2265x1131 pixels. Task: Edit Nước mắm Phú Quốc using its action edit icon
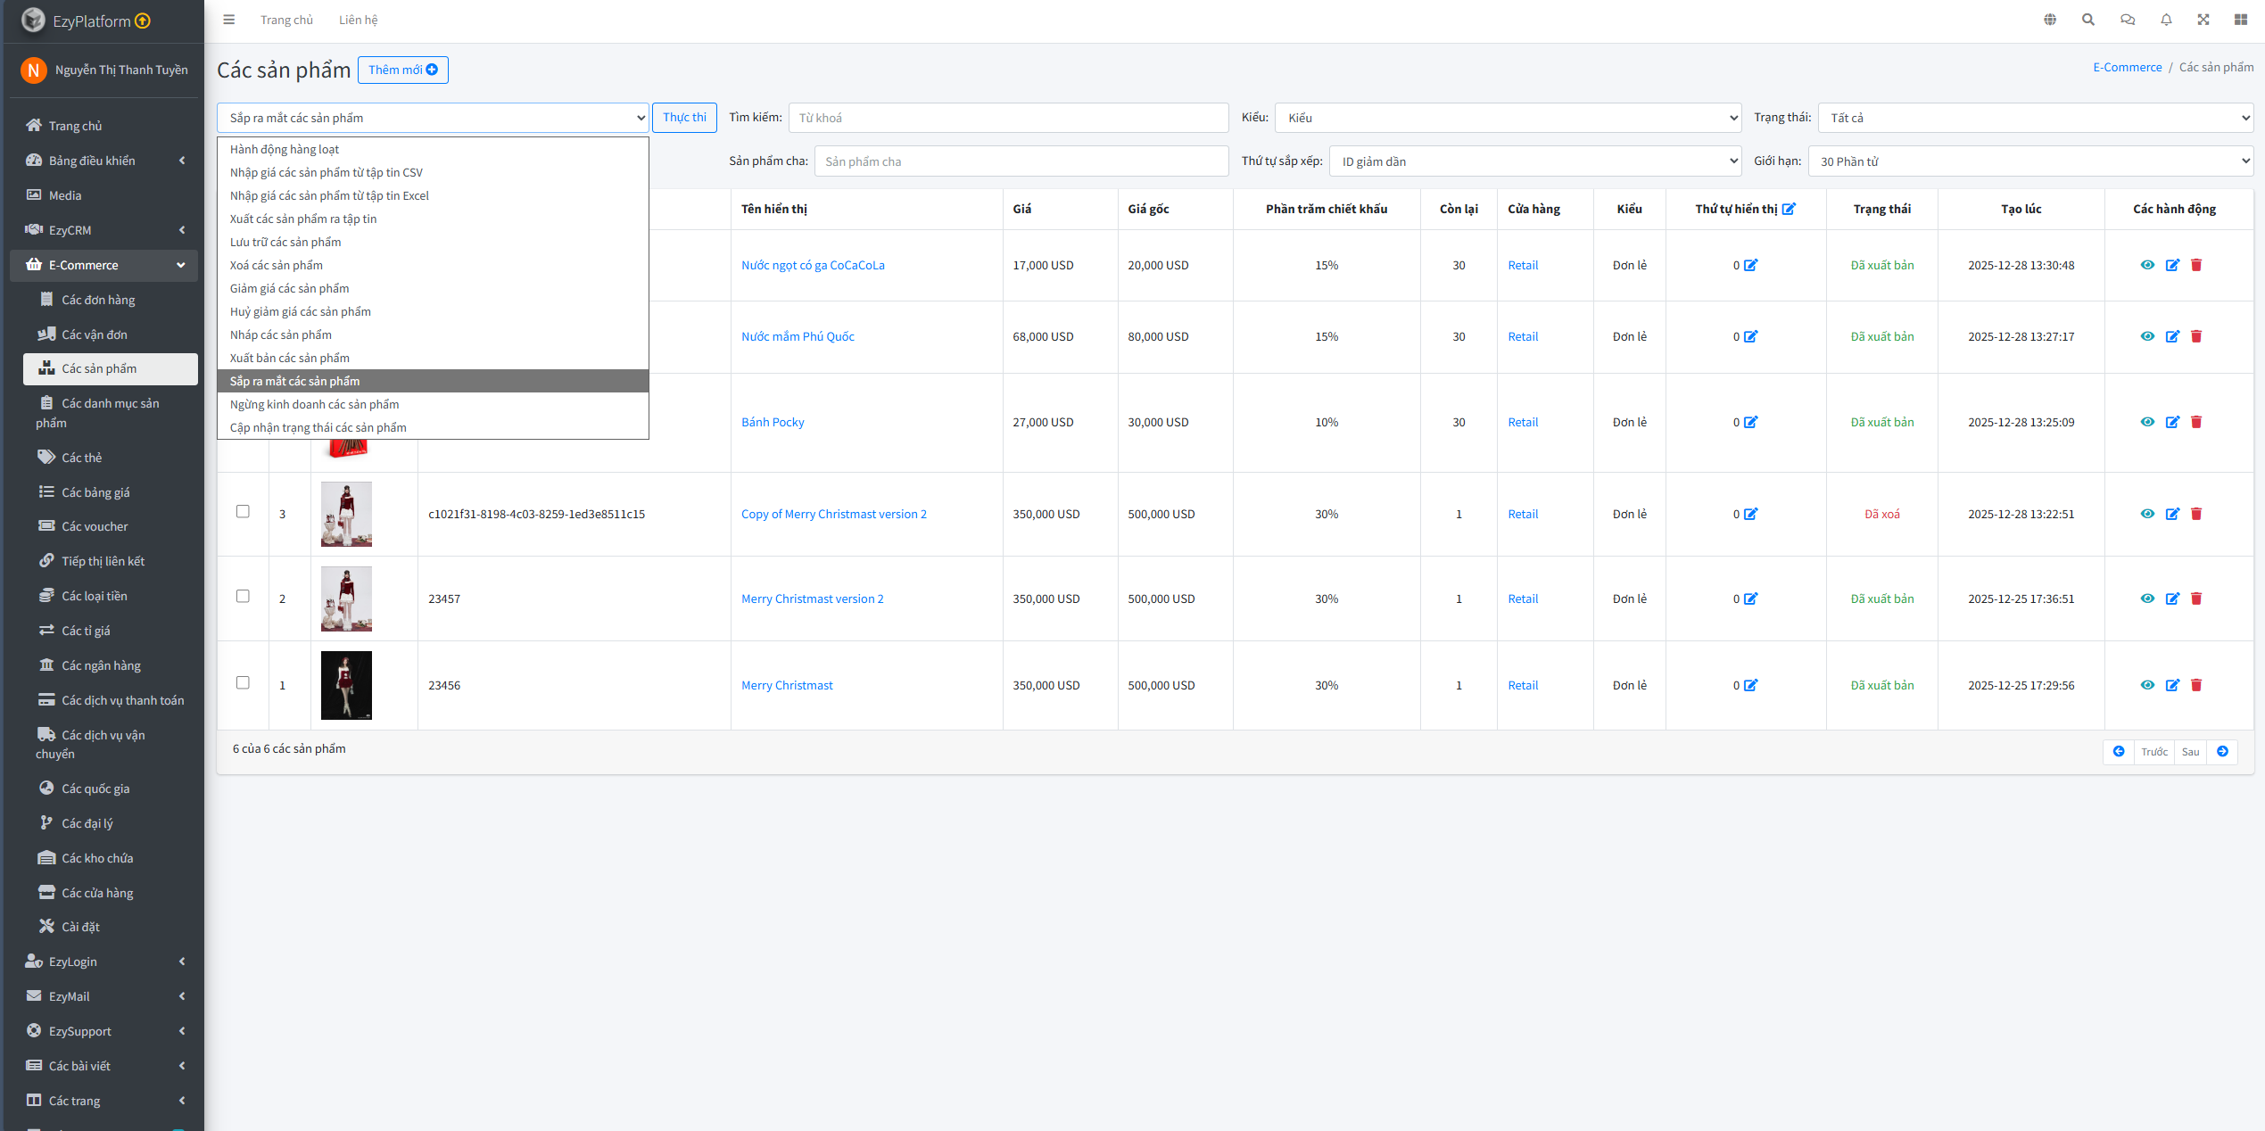[x=2172, y=336]
